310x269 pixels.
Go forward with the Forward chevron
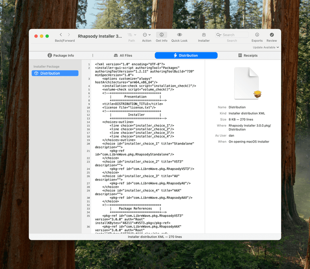(x=69, y=35)
